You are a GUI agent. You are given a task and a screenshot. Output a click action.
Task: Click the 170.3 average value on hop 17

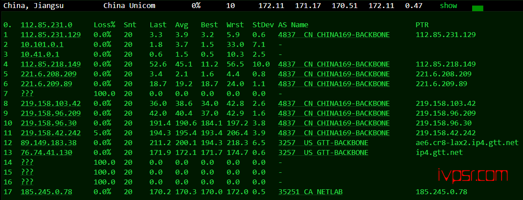[x=186, y=192]
